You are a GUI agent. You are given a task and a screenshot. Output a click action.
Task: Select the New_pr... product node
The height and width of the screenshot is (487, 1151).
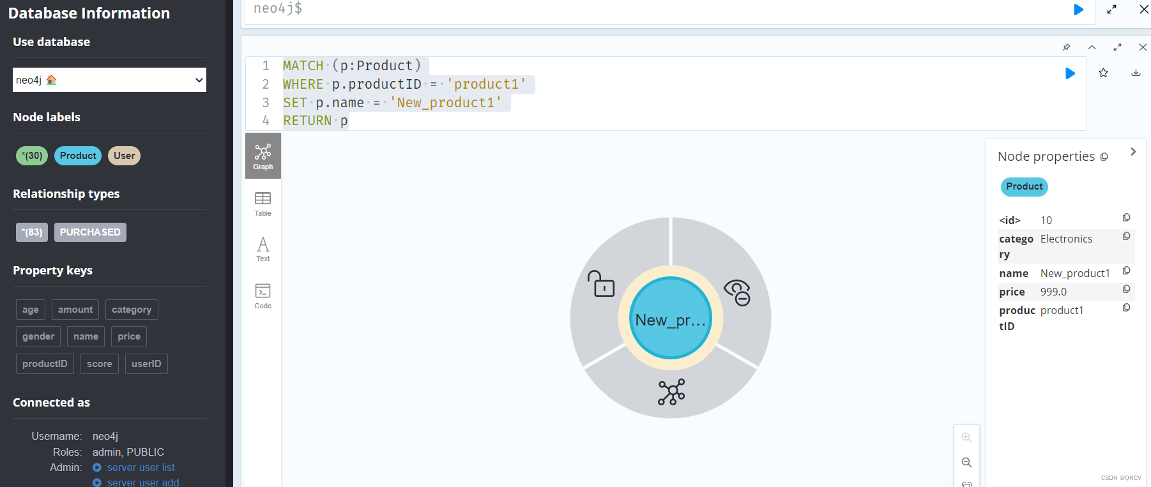tap(671, 318)
